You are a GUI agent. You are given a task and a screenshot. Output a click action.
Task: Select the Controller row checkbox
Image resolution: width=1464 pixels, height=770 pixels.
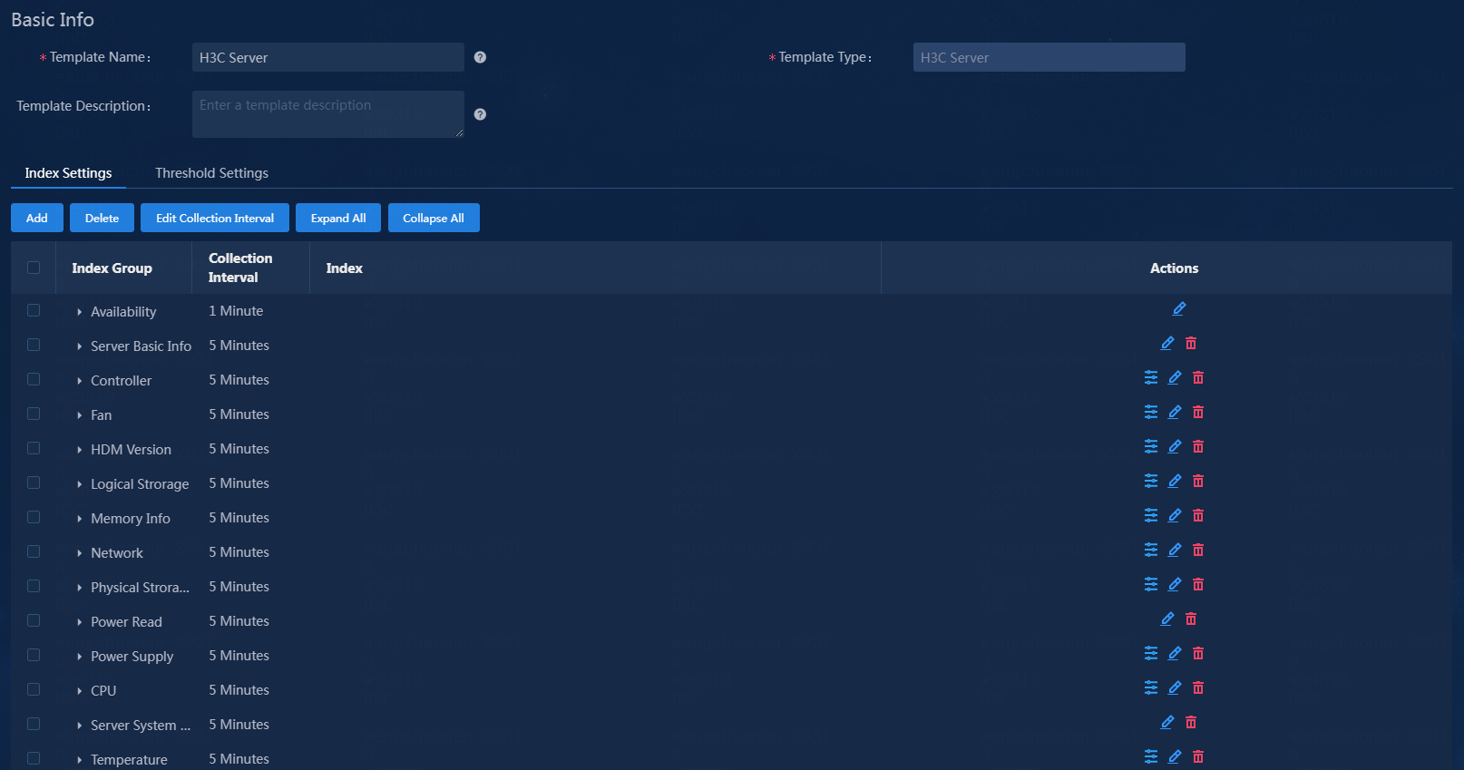[34, 379]
